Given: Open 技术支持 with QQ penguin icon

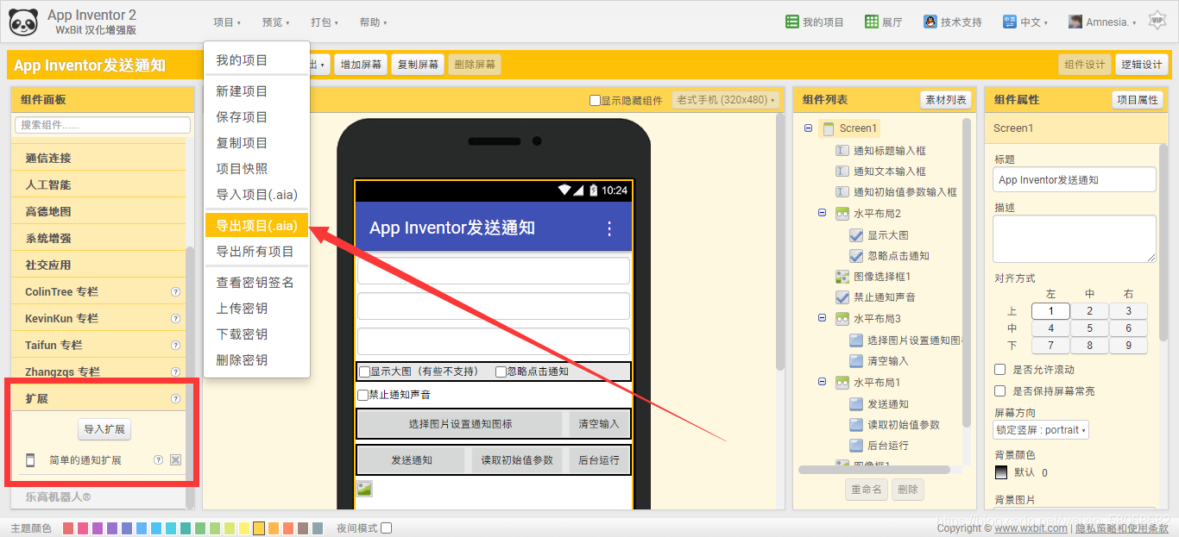Looking at the screenshot, I should click(952, 22).
